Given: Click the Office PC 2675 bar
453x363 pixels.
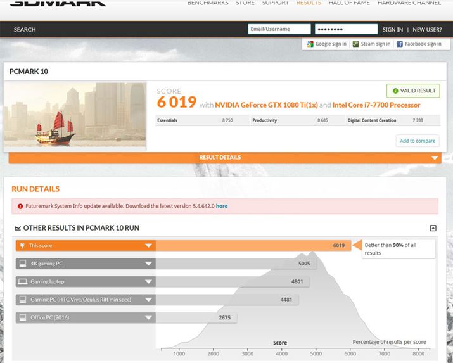Looking at the screenshot, I should [196, 317].
